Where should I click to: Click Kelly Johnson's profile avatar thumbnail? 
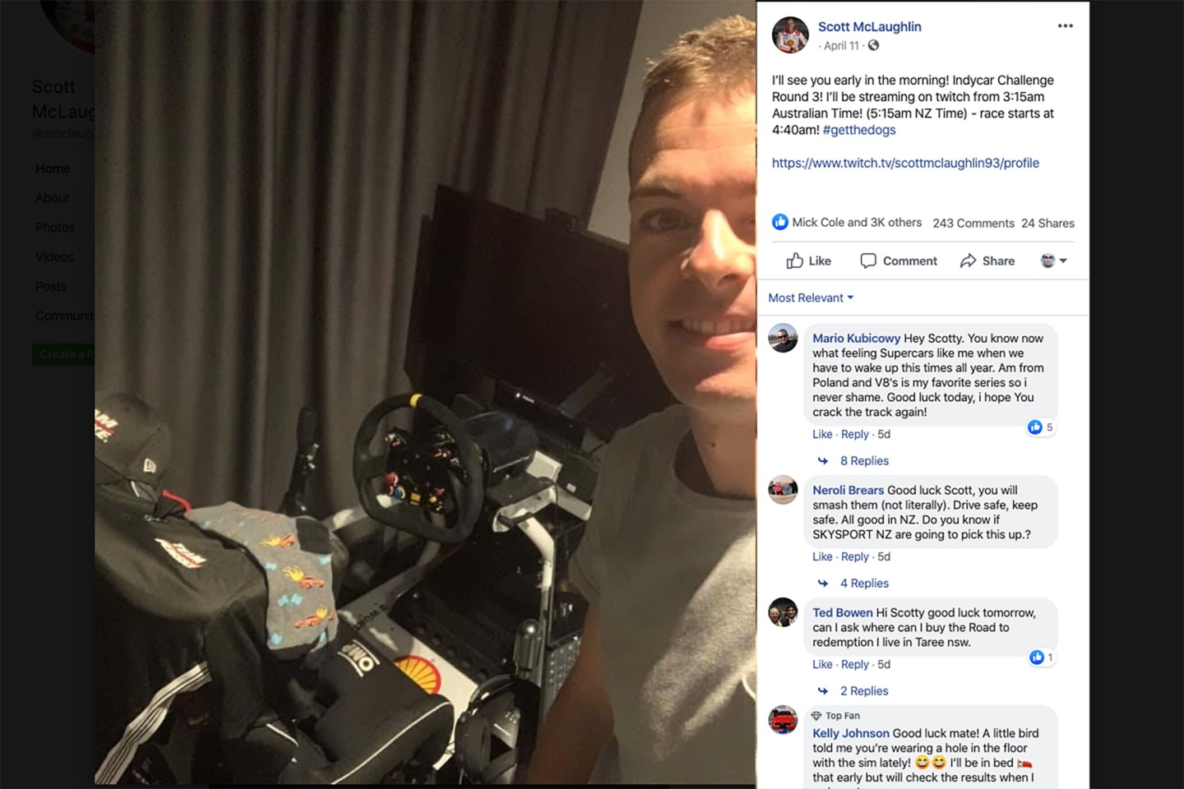point(783,720)
